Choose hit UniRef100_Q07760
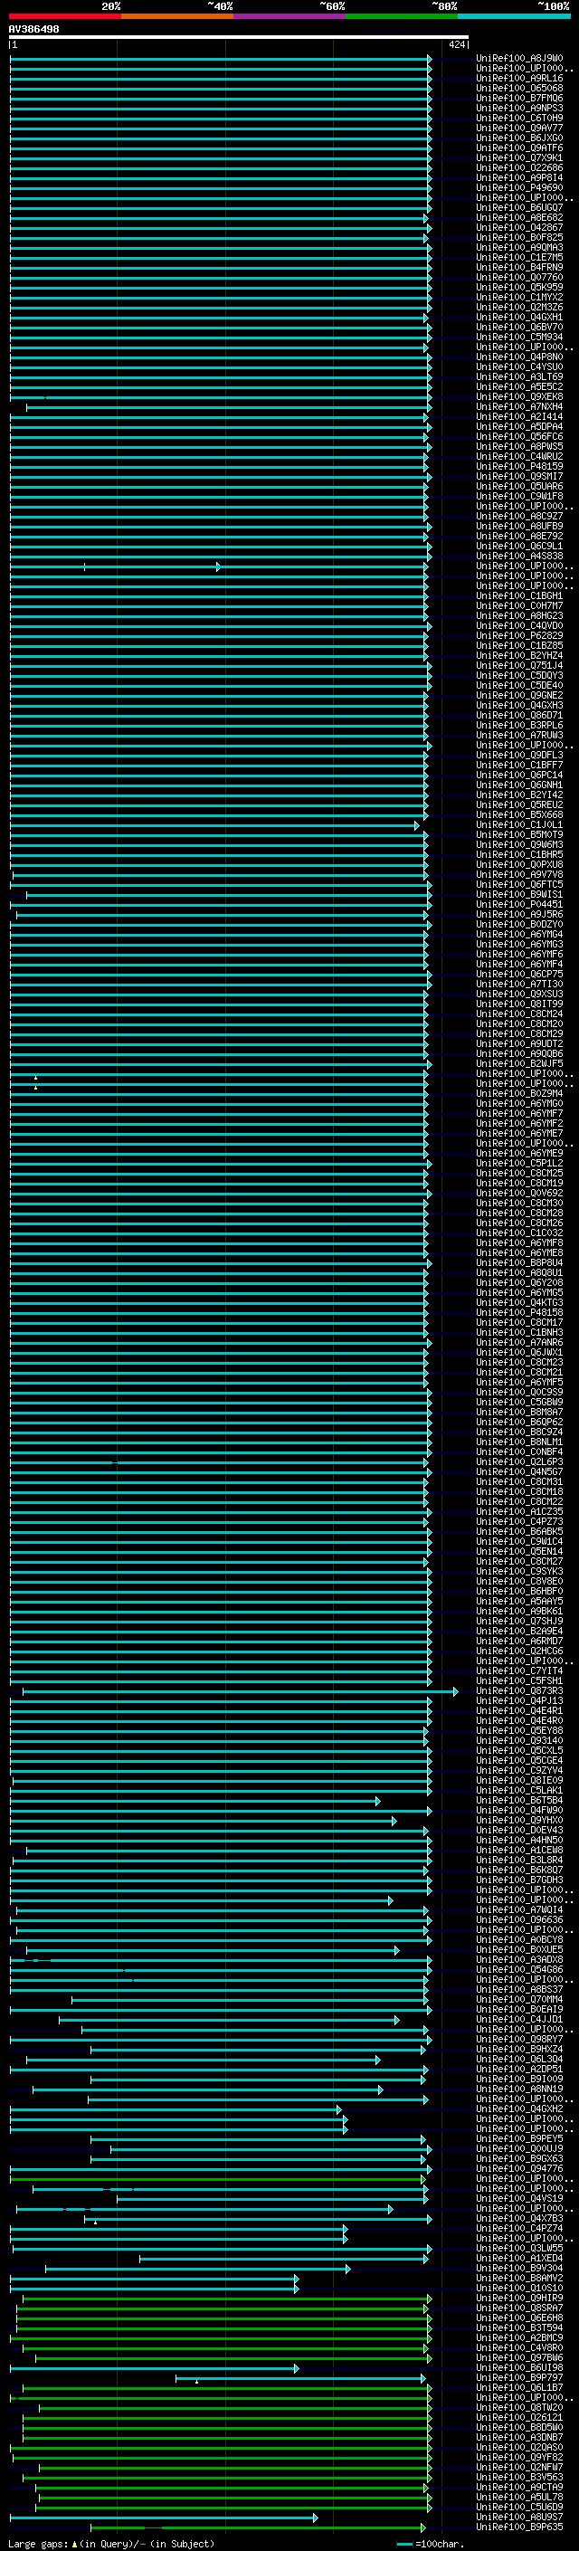Viewport: 579px width, 2551px height. [x=519, y=277]
